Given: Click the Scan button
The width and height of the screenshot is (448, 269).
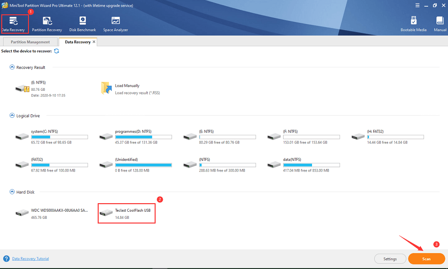Looking at the screenshot, I should pos(427,259).
